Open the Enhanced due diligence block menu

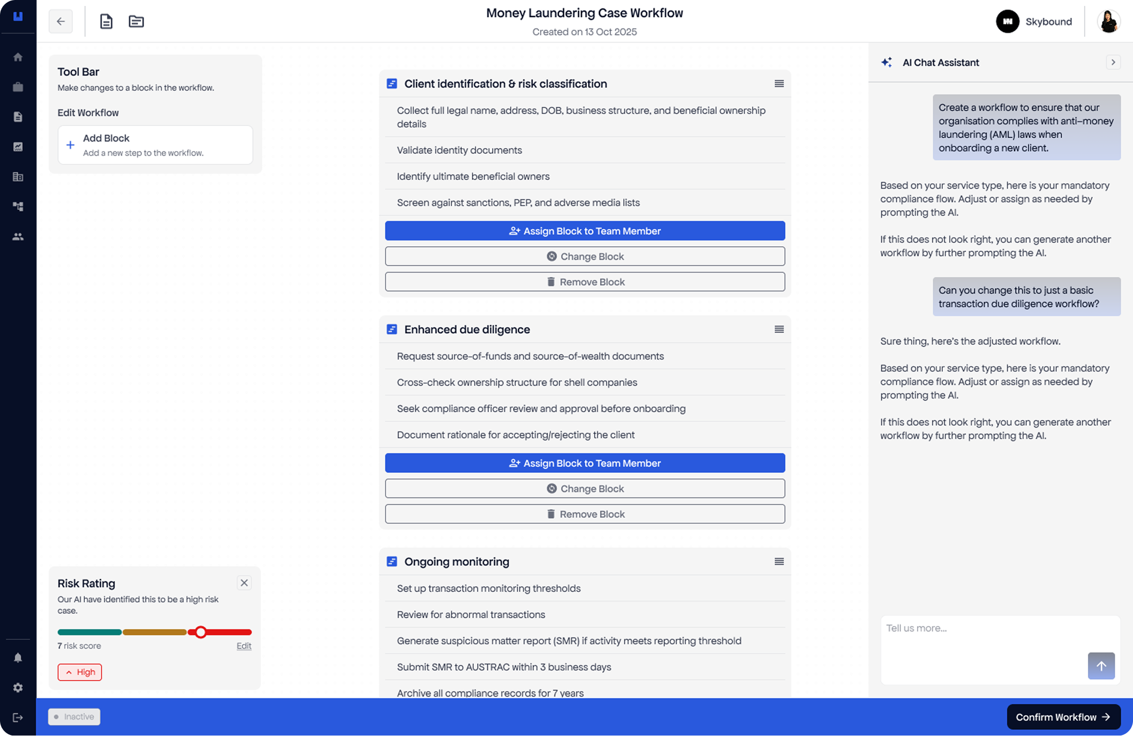[x=779, y=330]
